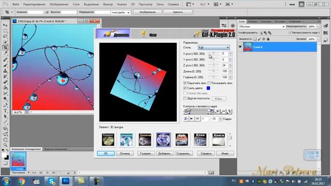Open the Изображение menu
This screenshot has width=331, height=186.
point(59,4)
